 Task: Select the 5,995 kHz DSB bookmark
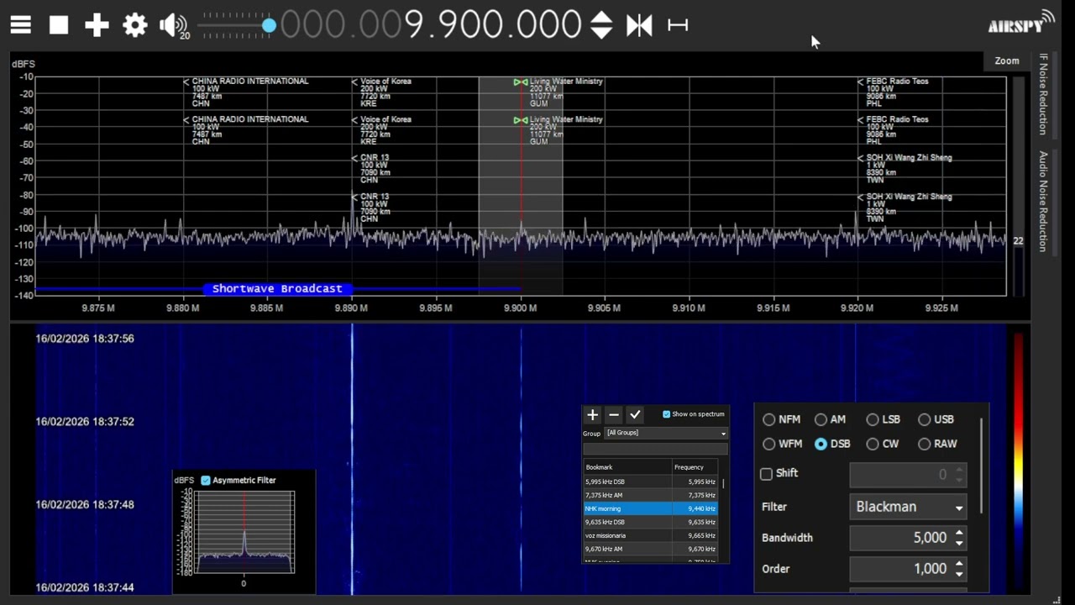(651, 481)
